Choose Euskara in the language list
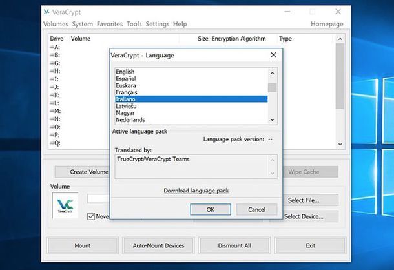Image resolution: width=394 pixels, height=270 pixels. coord(191,85)
